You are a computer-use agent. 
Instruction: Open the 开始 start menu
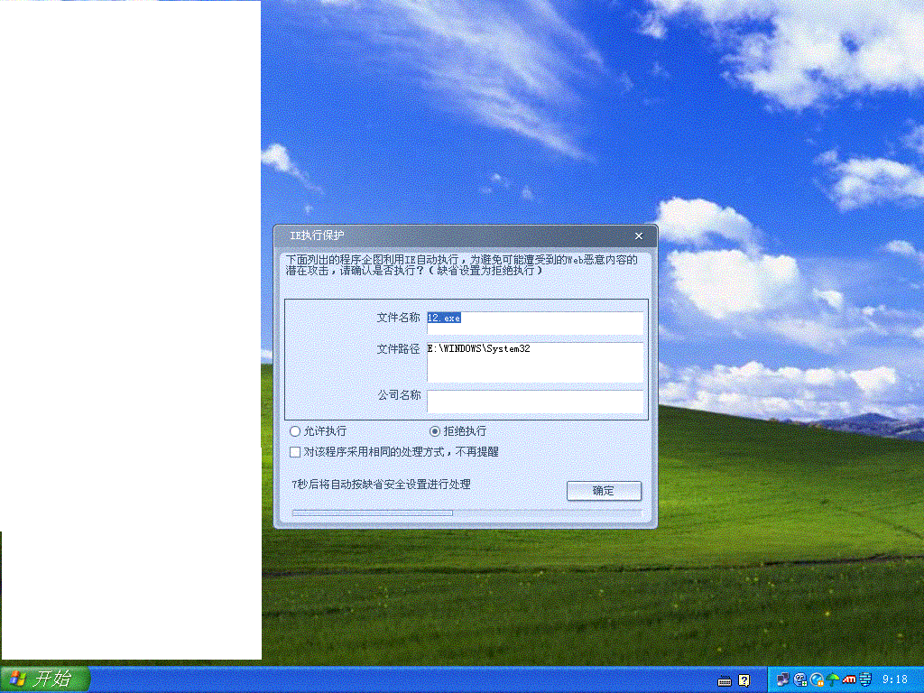[x=45, y=679]
